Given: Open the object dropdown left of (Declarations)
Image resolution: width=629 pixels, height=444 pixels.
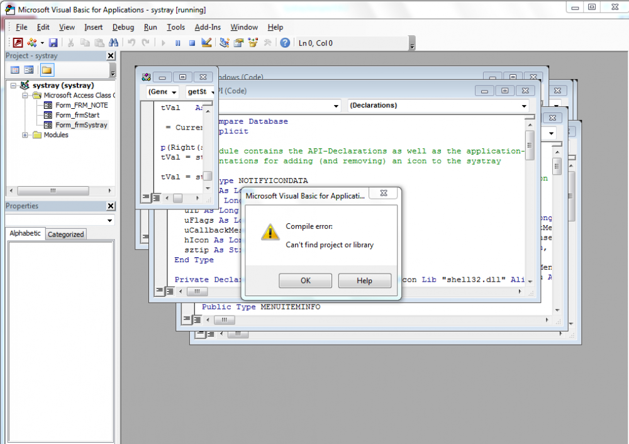Looking at the screenshot, I should [x=336, y=106].
